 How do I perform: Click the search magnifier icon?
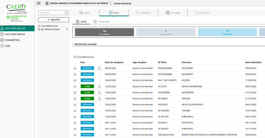pos(66,13)
